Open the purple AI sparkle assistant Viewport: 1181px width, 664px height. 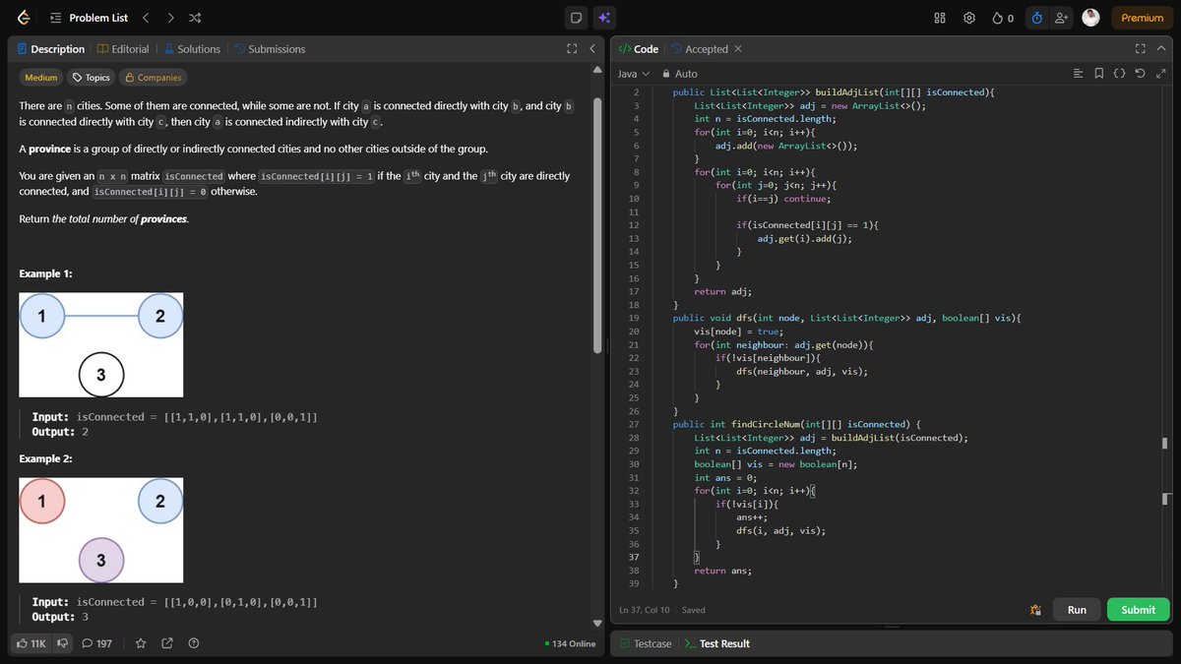click(604, 18)
